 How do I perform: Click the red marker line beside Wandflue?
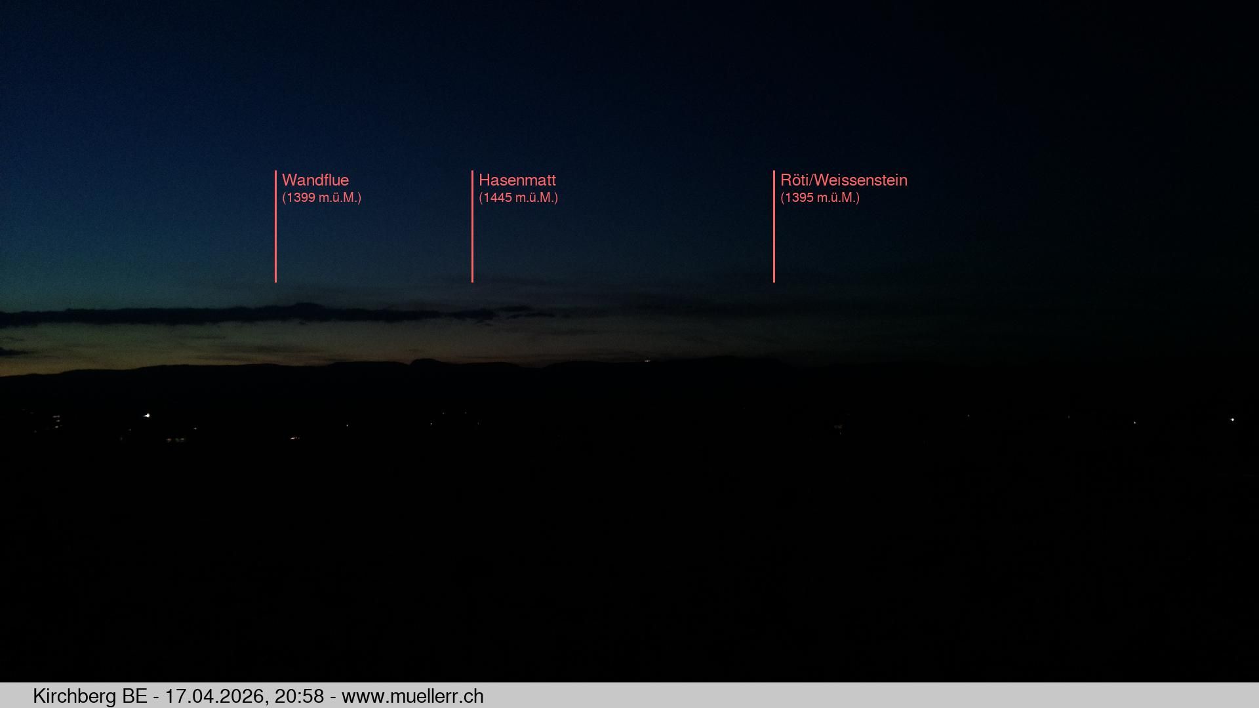tap(275, 243)
